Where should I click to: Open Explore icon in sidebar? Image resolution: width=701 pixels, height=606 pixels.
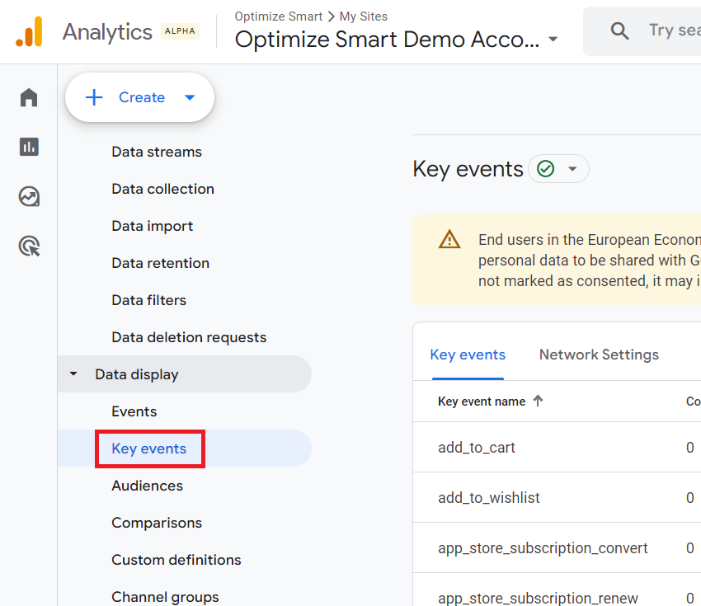(29, 196)
